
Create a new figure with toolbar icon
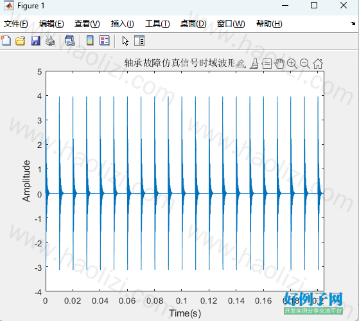coord(6,41)
